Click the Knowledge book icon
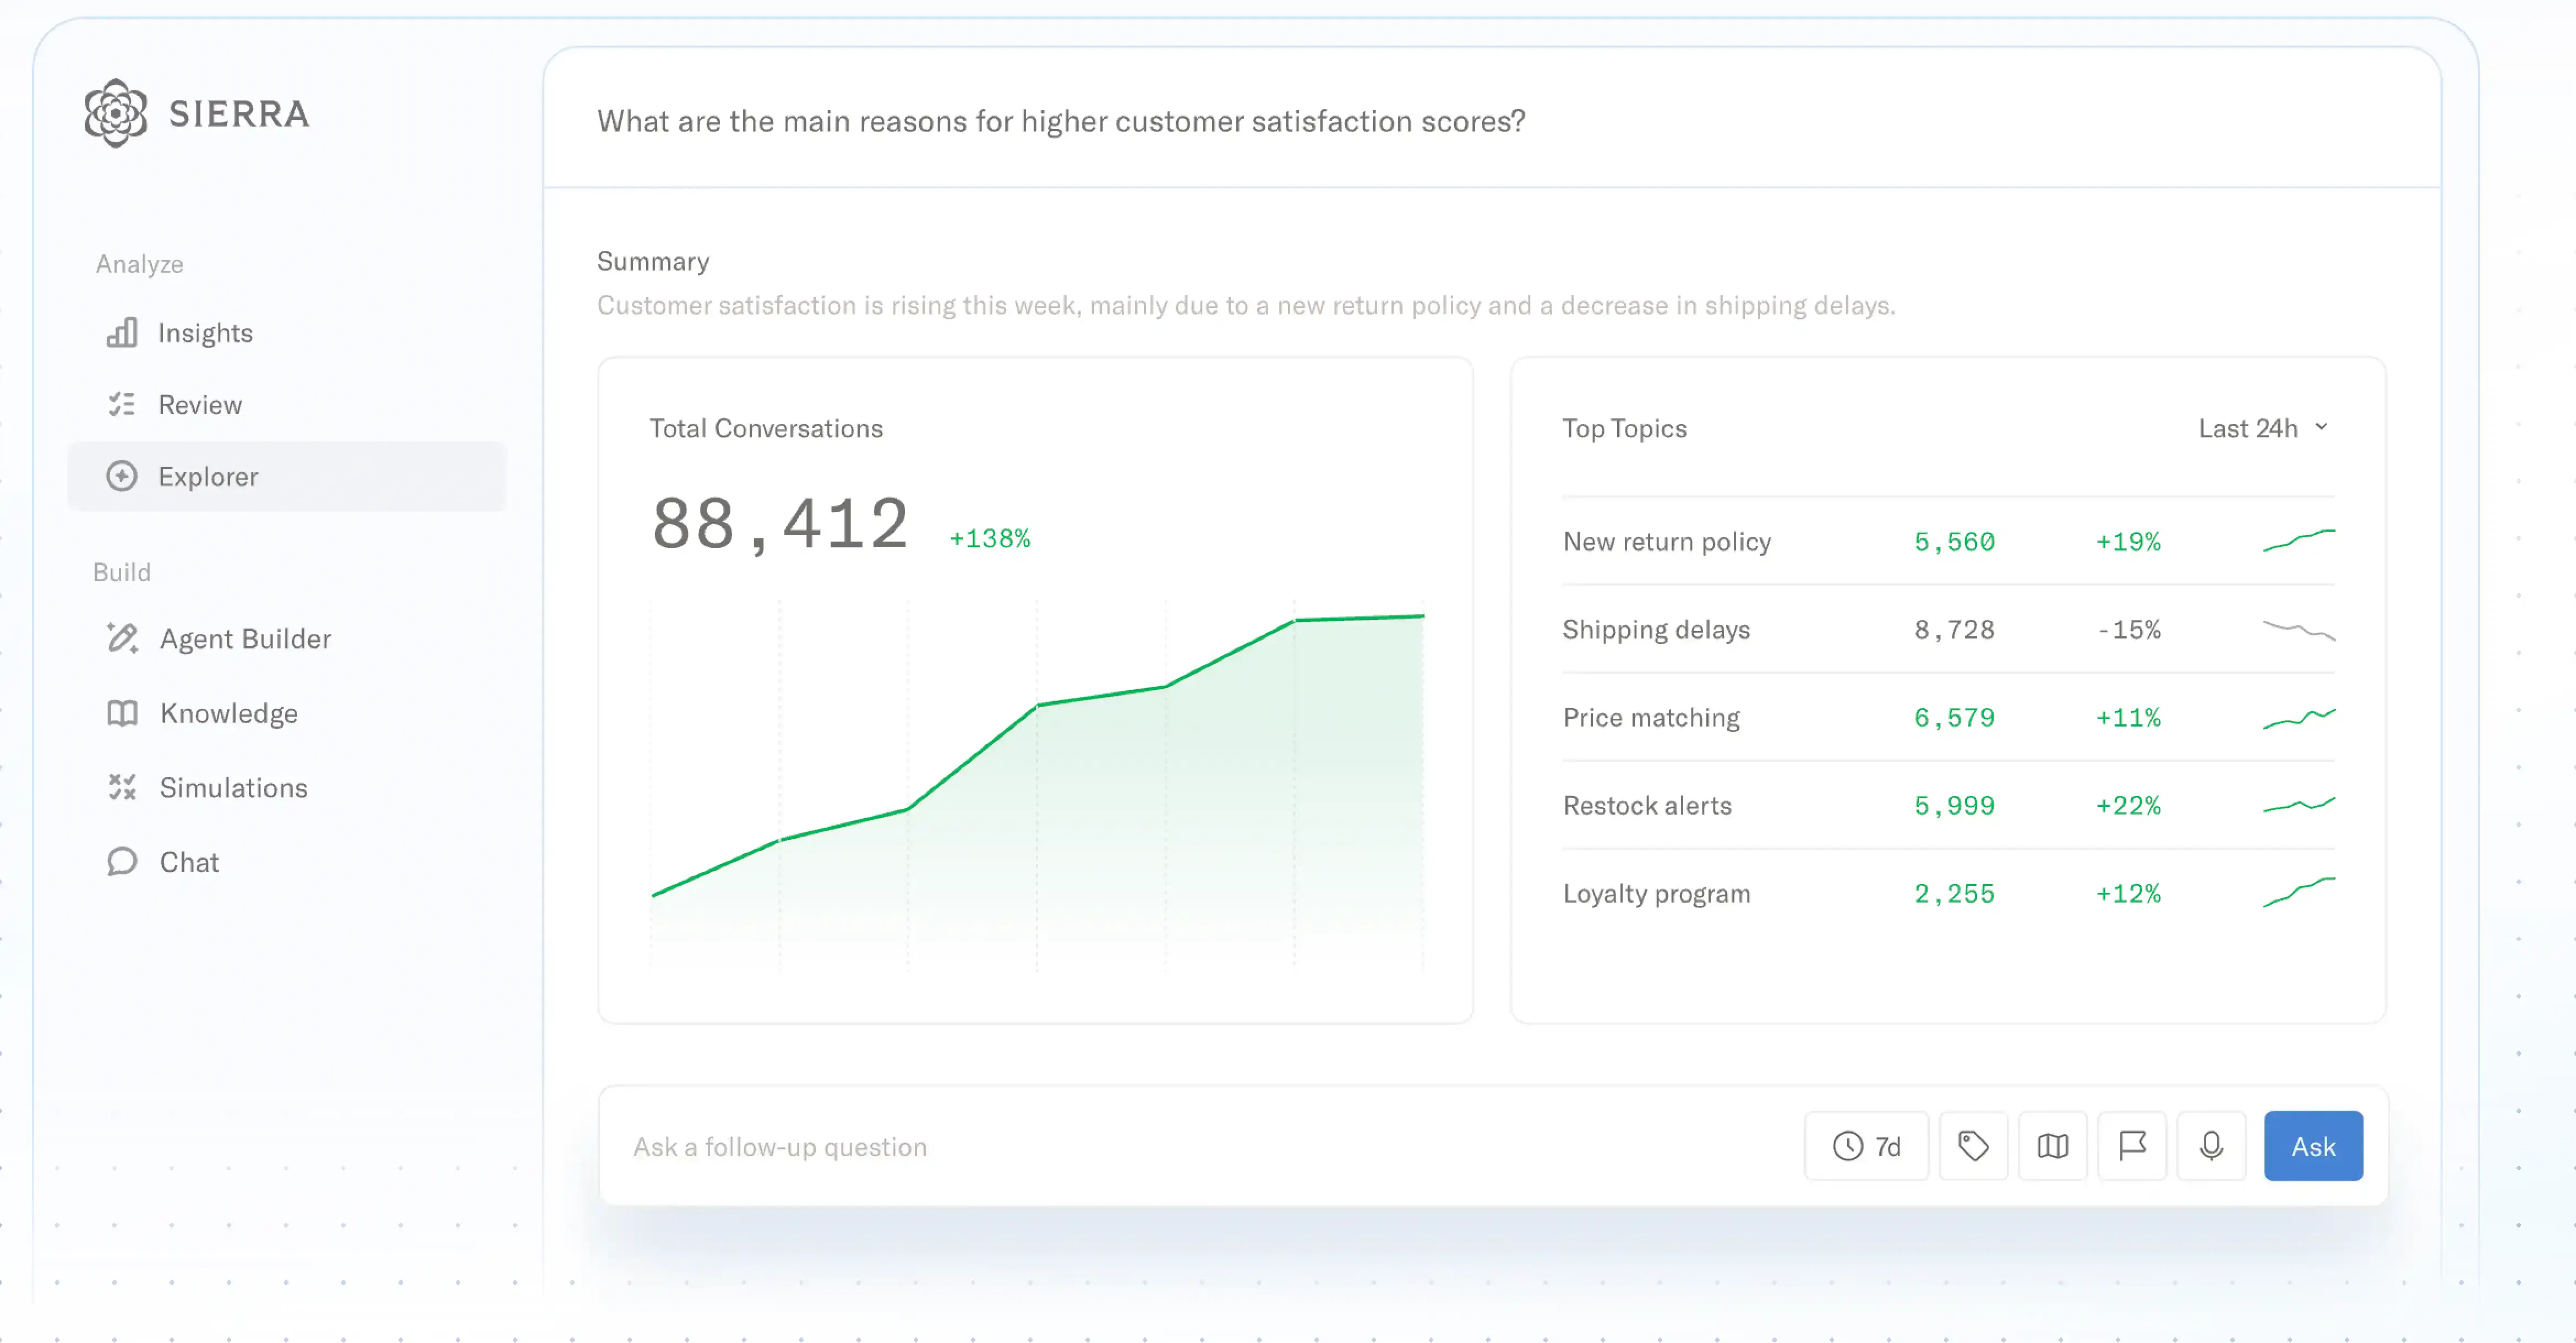This screenshot has width=2576, height=1343. pos(122,713)
